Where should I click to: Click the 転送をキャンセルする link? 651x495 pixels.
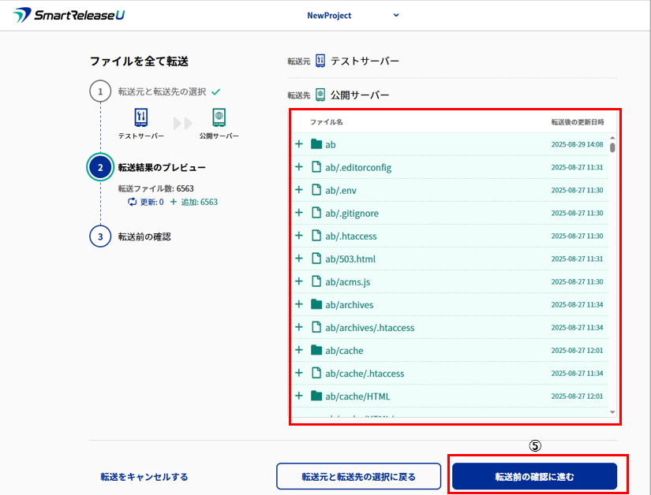pyautogui.click(x=144, y=477)
